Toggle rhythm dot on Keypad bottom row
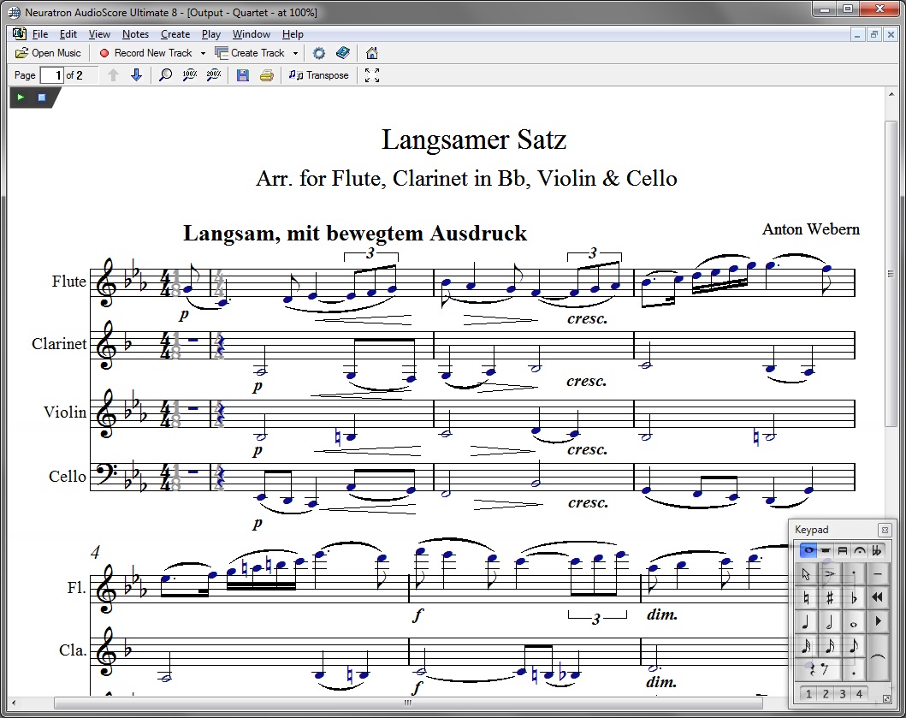Viewport: 906px width, 718px height. pos(854,669)
